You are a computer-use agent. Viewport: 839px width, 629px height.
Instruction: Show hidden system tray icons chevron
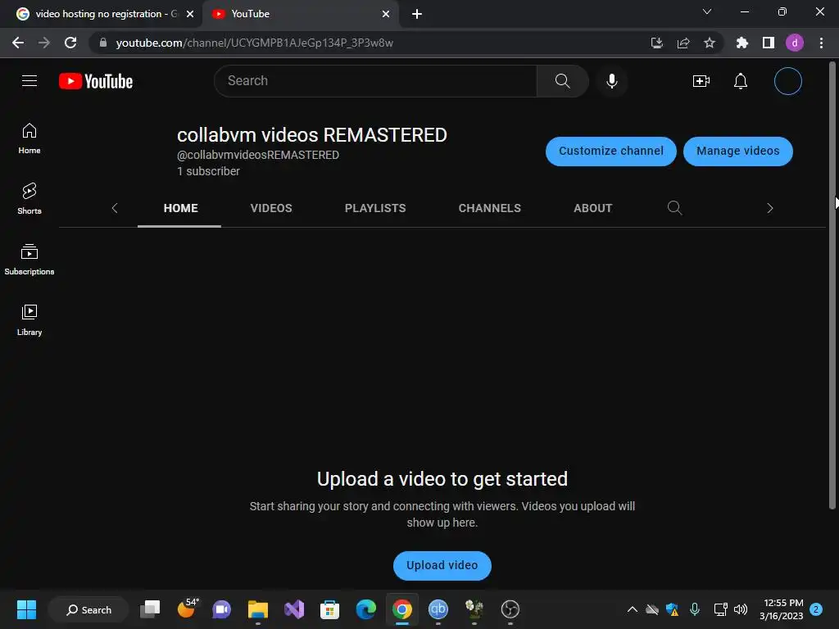pyautogui.click(x=632, y=609)
